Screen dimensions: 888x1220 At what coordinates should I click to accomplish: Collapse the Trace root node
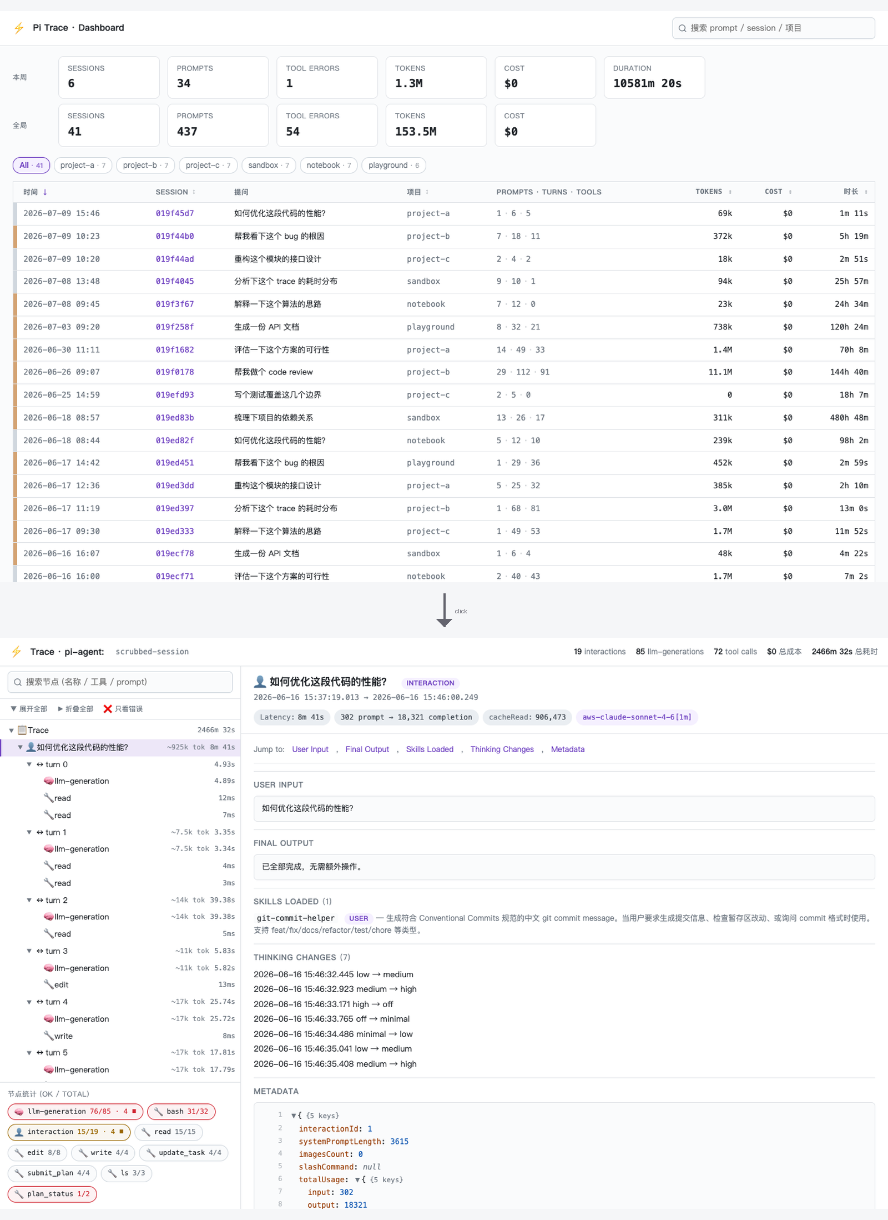pyautogui.click(x=11, y=731)
